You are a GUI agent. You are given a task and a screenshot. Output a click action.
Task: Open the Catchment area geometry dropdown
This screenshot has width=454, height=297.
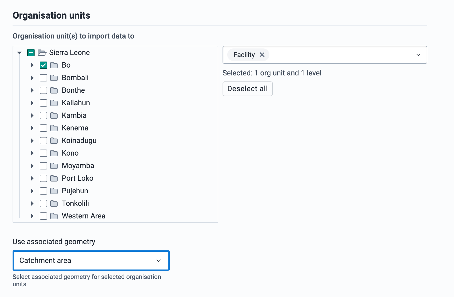tap(91, 261)
